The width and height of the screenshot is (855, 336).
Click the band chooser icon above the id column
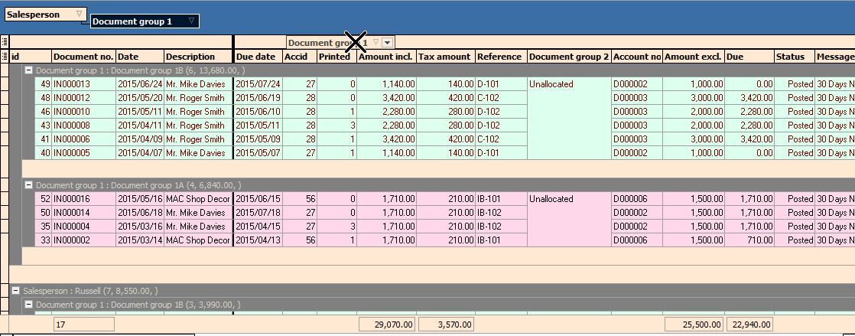[x=5, y=42]
